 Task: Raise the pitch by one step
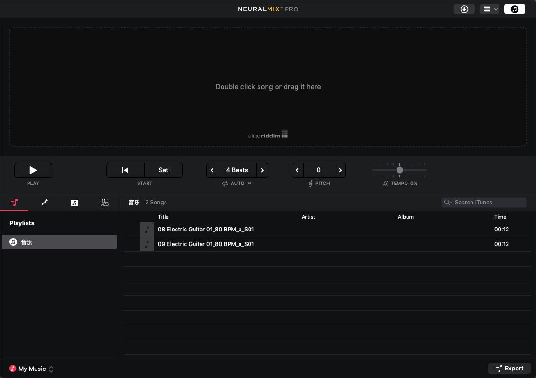340,170
